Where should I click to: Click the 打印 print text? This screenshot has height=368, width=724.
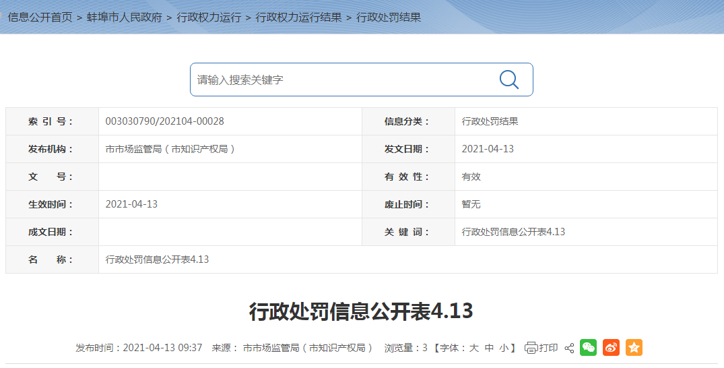pos(548,348)
